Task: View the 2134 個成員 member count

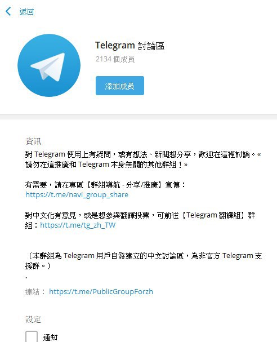Action: coord(115,59)
